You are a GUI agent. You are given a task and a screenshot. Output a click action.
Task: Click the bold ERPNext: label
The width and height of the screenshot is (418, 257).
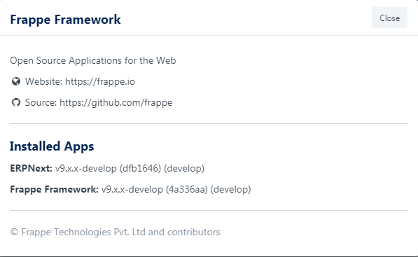(x=32, y=169)
